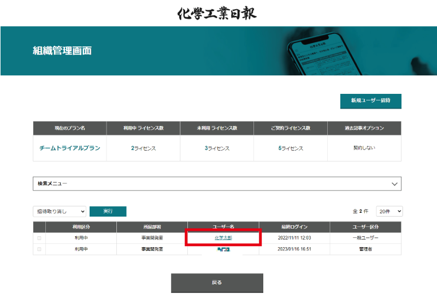Click the 管理者 cell
Screen dimensions: 437x299
click(365, 249)
